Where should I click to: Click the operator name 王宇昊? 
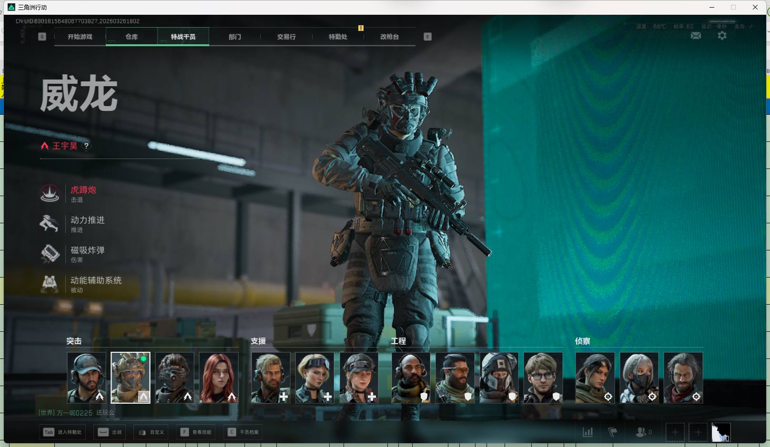click(65, 146)
